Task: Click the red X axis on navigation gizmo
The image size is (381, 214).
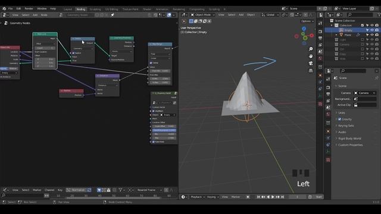Action: tap(311, 36)
